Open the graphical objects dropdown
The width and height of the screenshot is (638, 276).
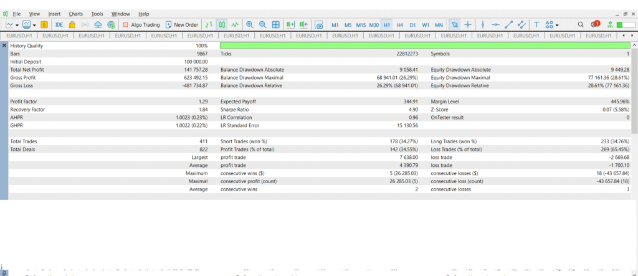552,25
